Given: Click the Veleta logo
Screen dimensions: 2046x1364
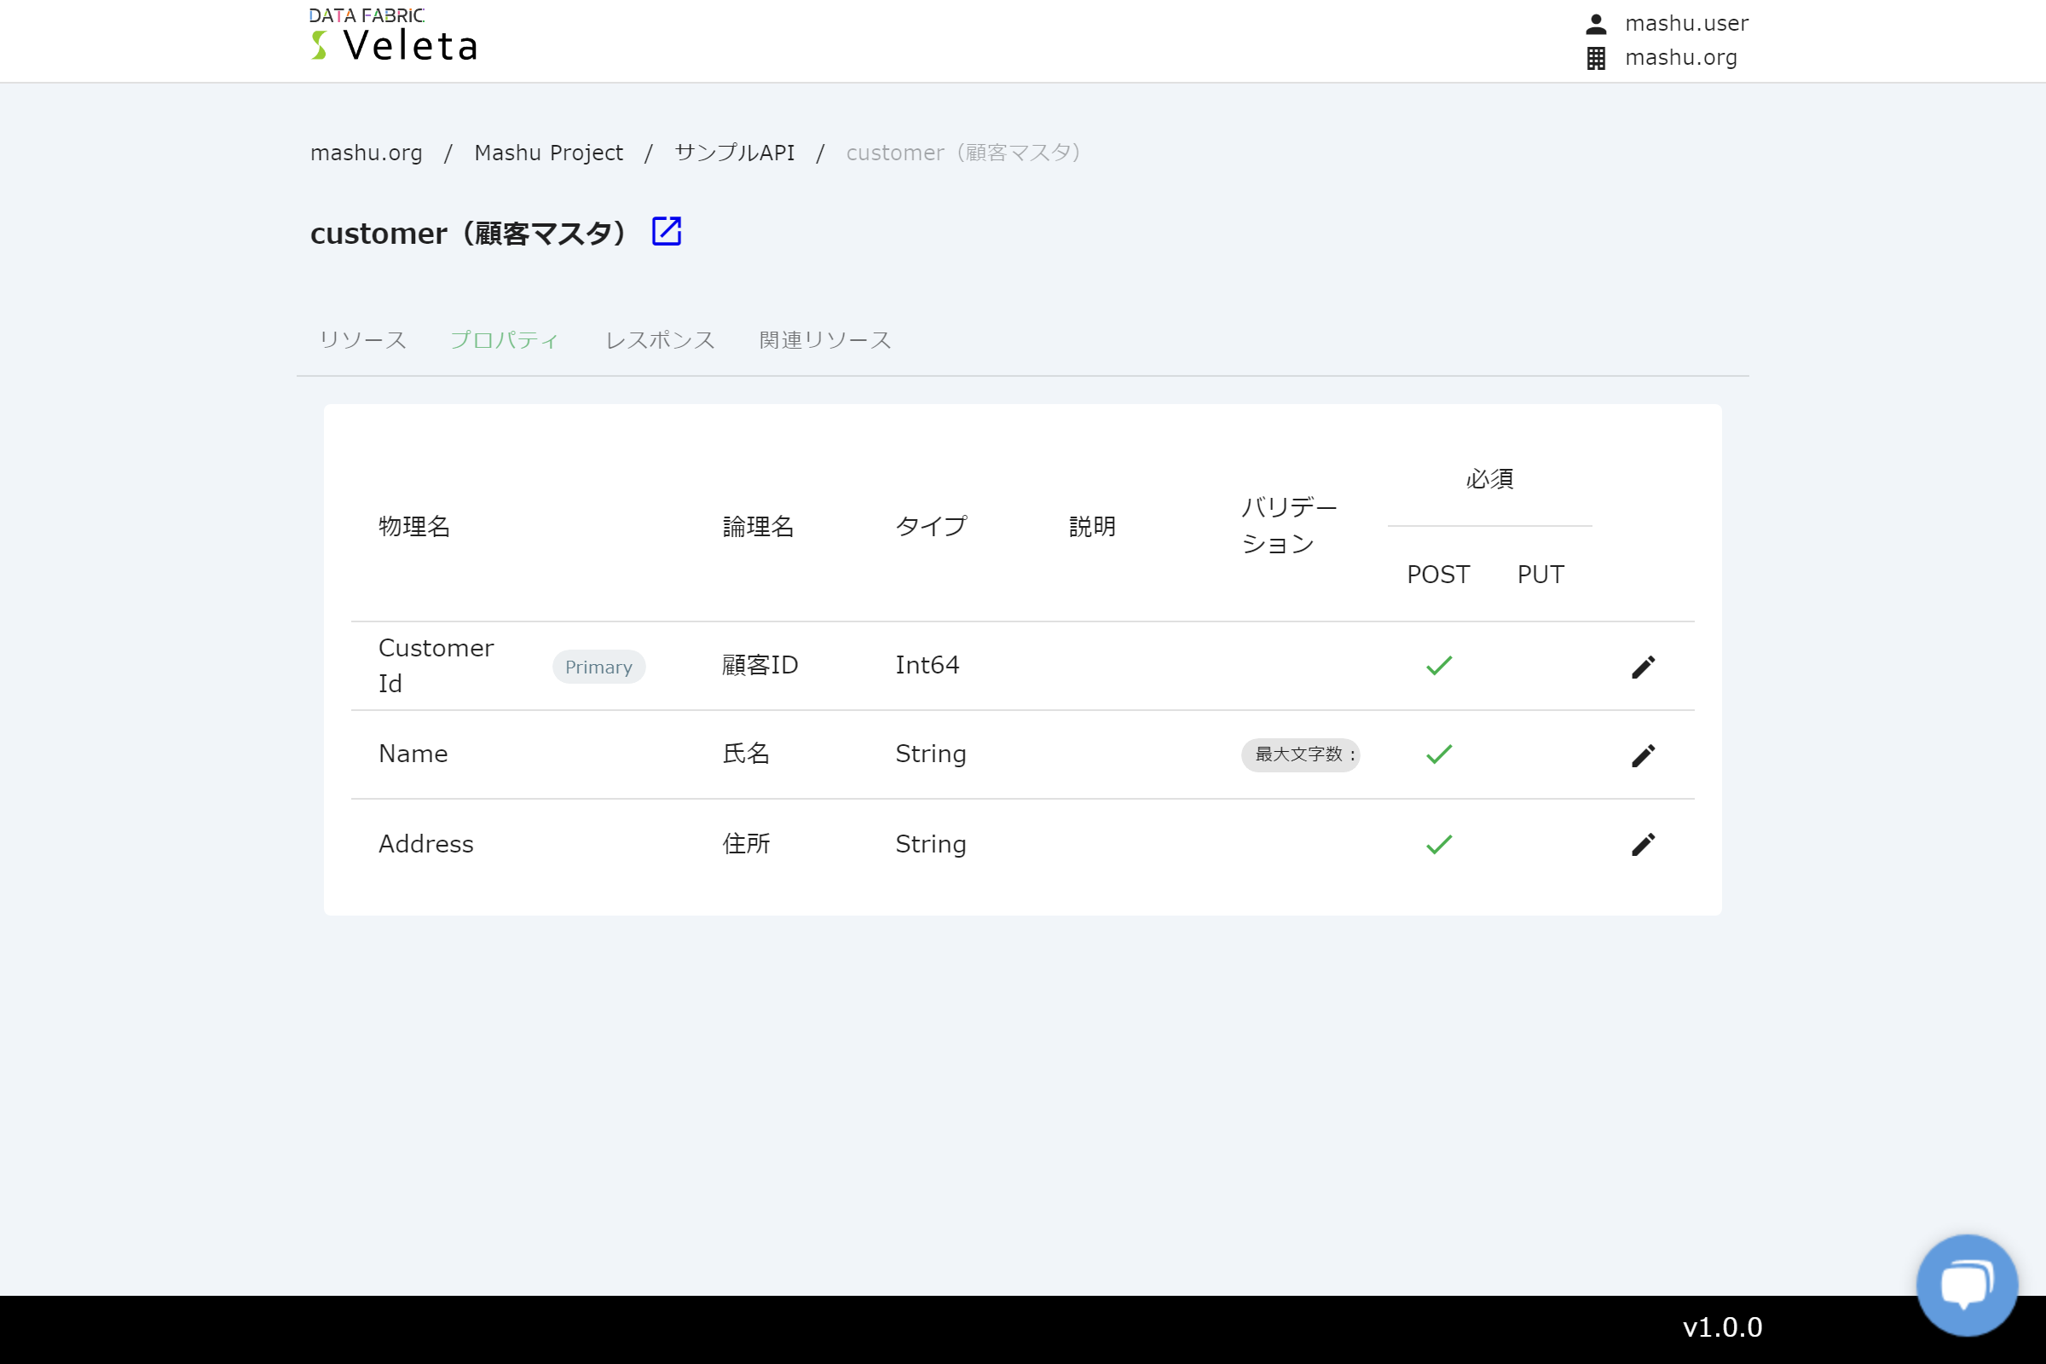Looking at the screenshot, I should click(393, 37).
